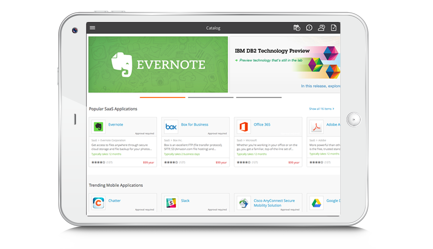Click the Slack app icon

pyautogui.click(x=171, y=203)
